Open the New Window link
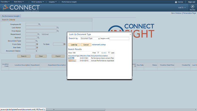The height and width of the screenshot is (111, 197). coord(176,13)
